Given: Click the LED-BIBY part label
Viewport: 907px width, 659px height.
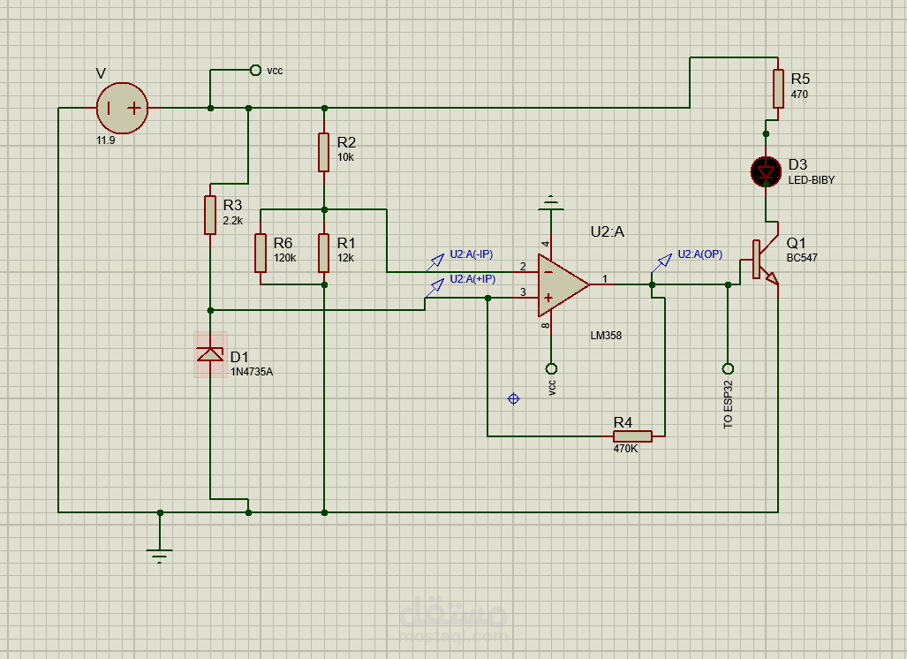Looking at the screenshot, I should point(812,180).
